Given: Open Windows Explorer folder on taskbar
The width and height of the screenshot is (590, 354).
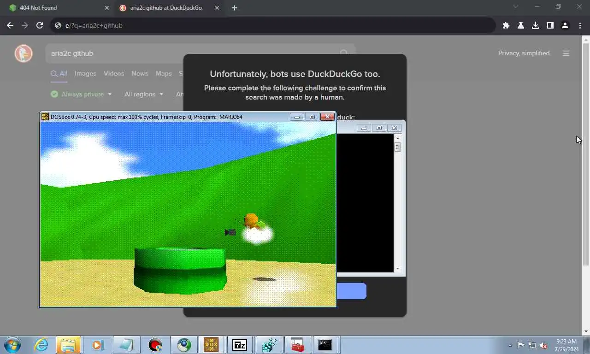Looking at the screenshot, I should 68,345.
